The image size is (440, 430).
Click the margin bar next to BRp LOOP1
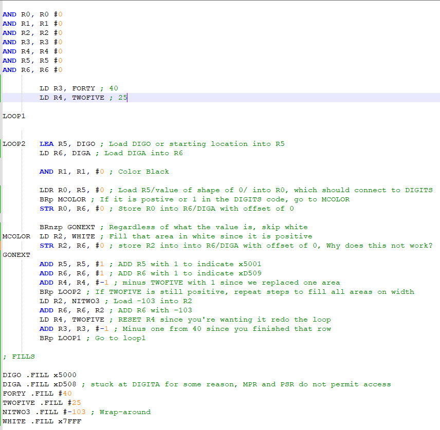(2, 338)
